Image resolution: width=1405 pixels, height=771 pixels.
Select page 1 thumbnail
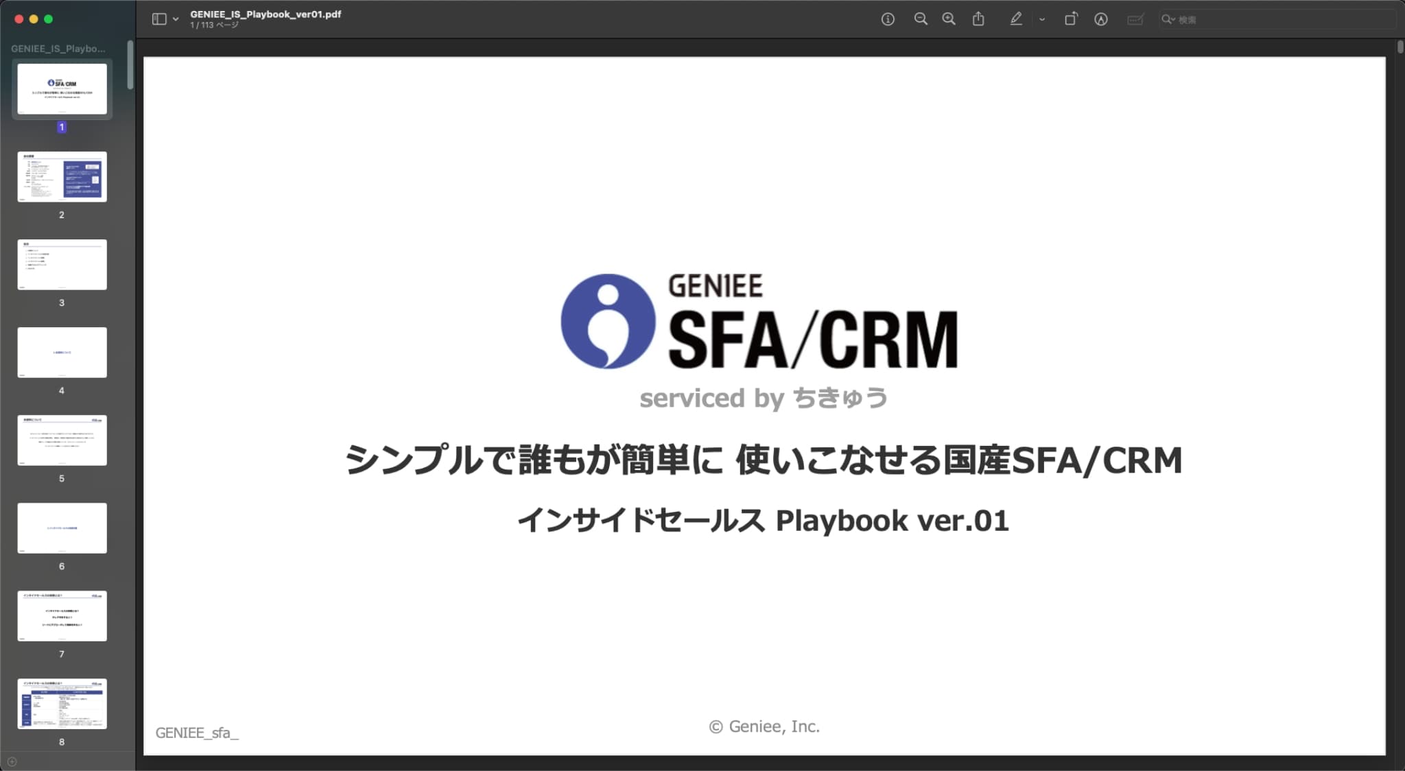click(62, 89)
